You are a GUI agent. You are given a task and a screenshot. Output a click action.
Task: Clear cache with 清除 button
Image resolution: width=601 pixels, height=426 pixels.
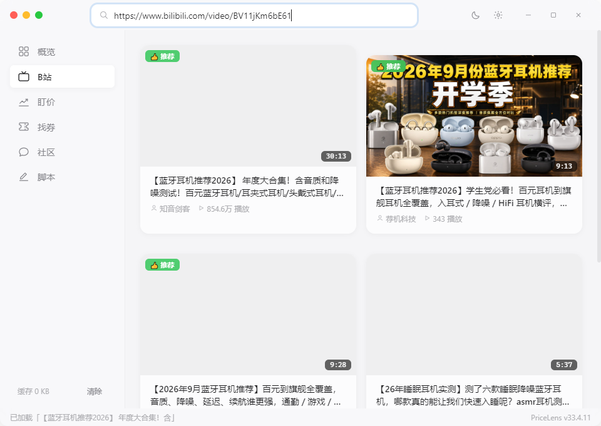95,392
